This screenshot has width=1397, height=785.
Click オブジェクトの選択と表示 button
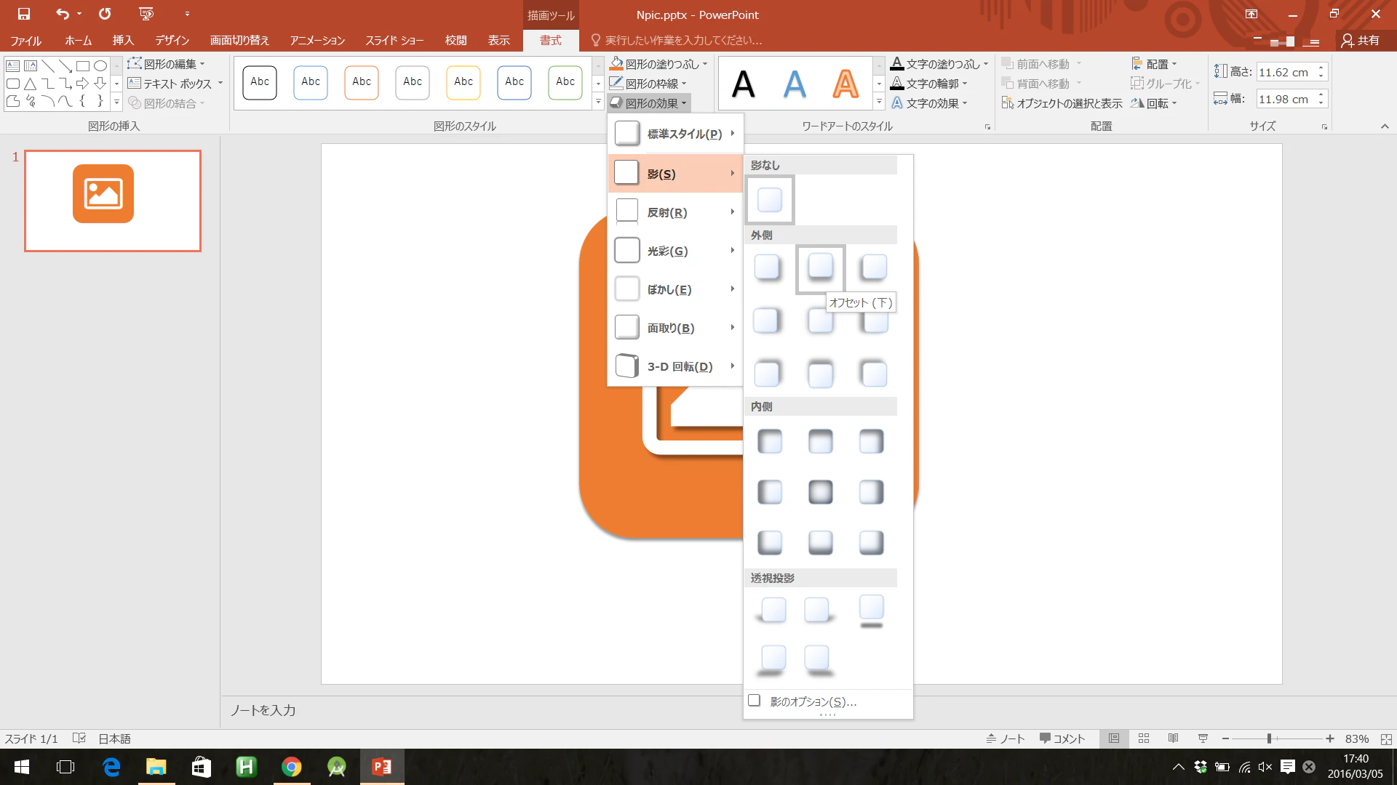coord(1062,103)
